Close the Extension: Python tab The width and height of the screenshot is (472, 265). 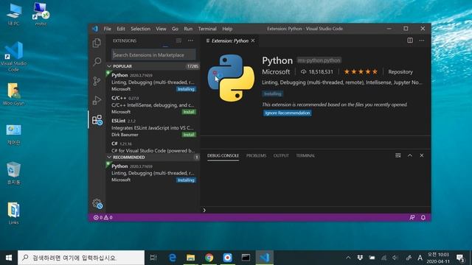(253, 40)
